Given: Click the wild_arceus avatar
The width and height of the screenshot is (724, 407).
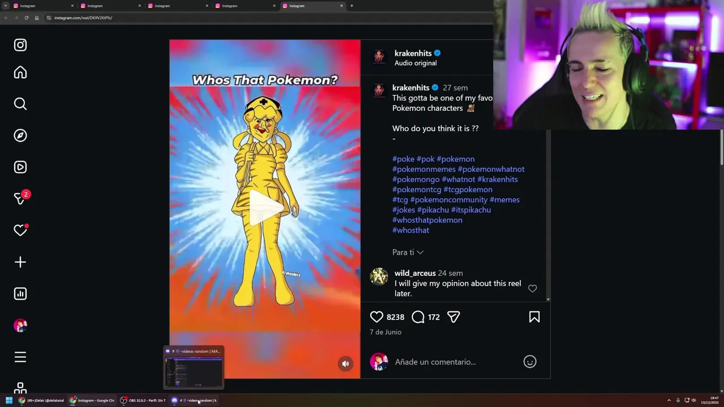Looking at the screenshot, I should [379, 277].
